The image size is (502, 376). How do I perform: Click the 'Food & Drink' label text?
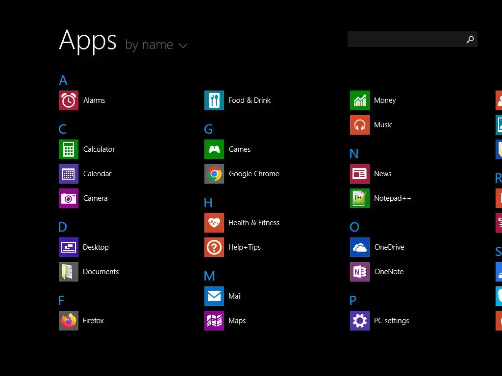click(x=250, y=100)
